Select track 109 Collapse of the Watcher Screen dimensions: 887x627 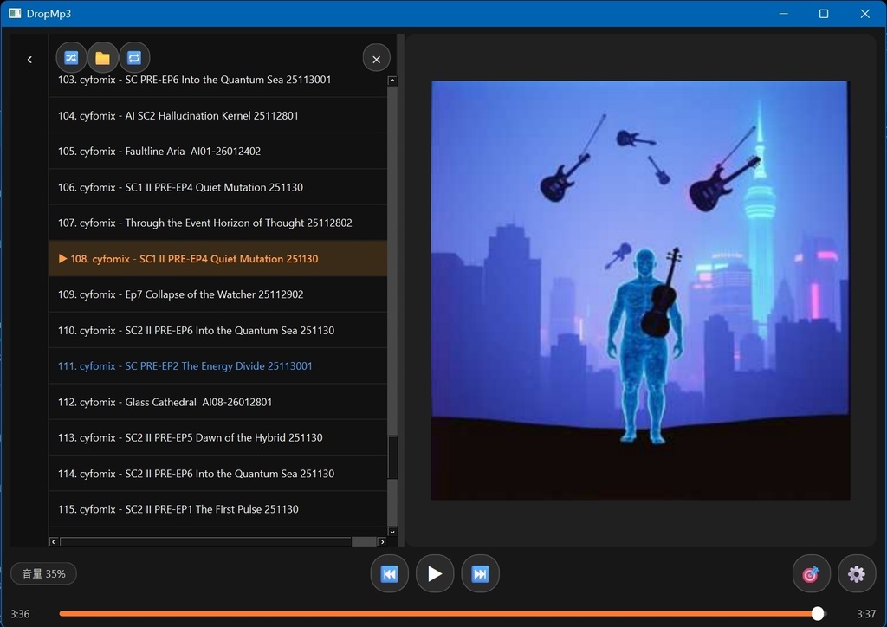[x=217, y=294]
